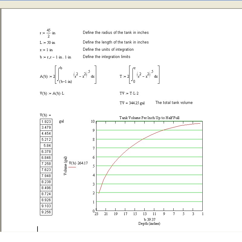The height and width of the screenshot is (242, 242).
Task: Click the 'Depth (inches)' axis label
Action: click(x=149, y=224)
